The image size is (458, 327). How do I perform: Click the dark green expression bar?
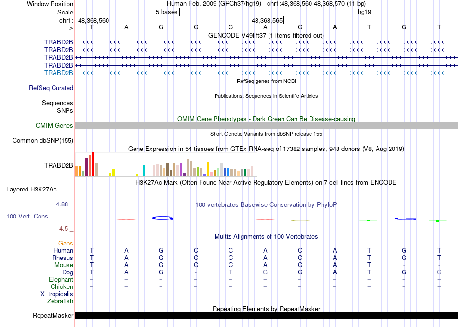pos(245,172)
